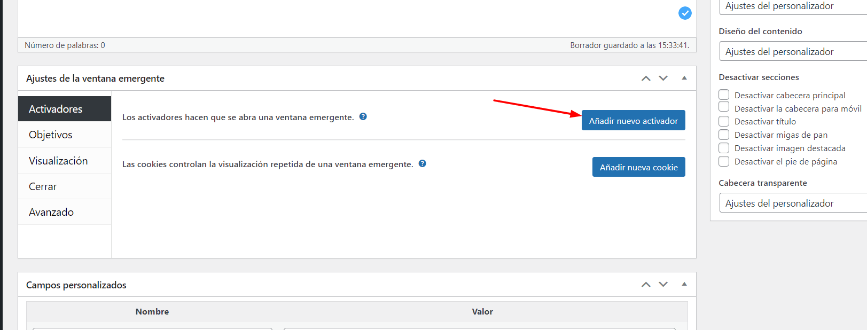Screen dimensions: 867x330
Task: Check 'Desactivar cabecera principal'
Action: pos(724,95)
